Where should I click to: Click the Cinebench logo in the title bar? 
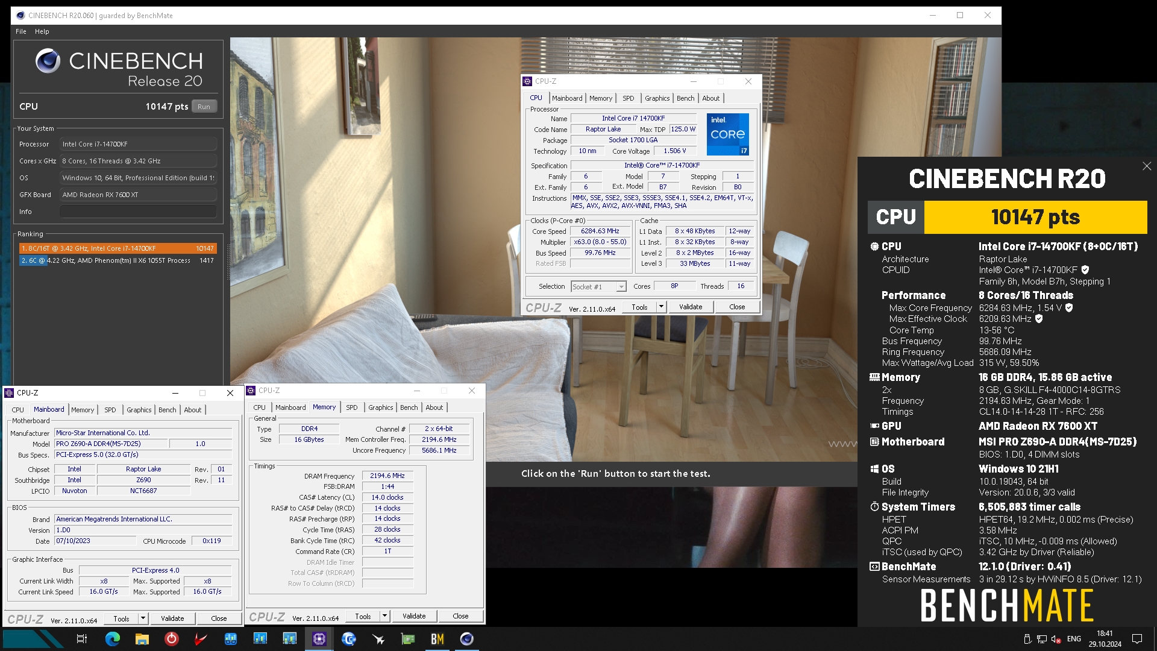click(x=20, y=15)
